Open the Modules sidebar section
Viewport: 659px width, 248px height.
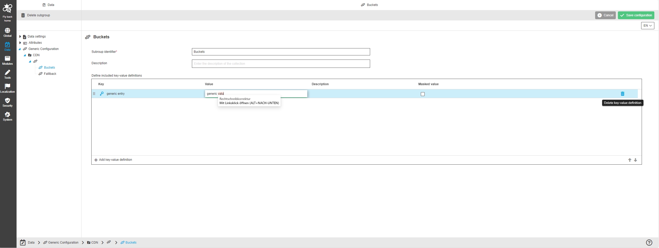tap(8, 60)
